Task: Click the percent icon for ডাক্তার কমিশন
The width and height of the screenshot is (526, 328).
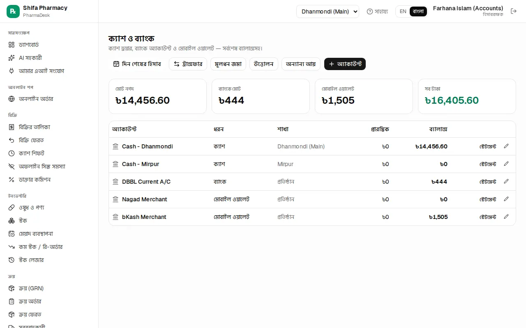Action: (12, 180)
